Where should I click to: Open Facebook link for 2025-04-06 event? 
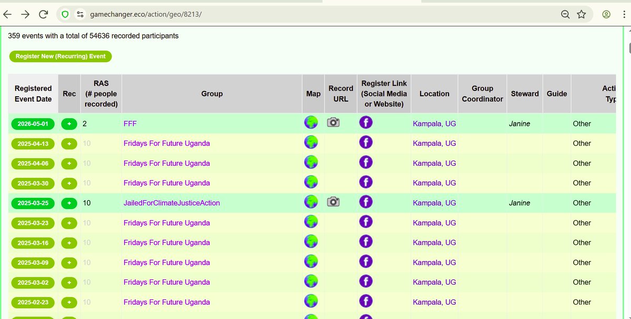[366, 163]
